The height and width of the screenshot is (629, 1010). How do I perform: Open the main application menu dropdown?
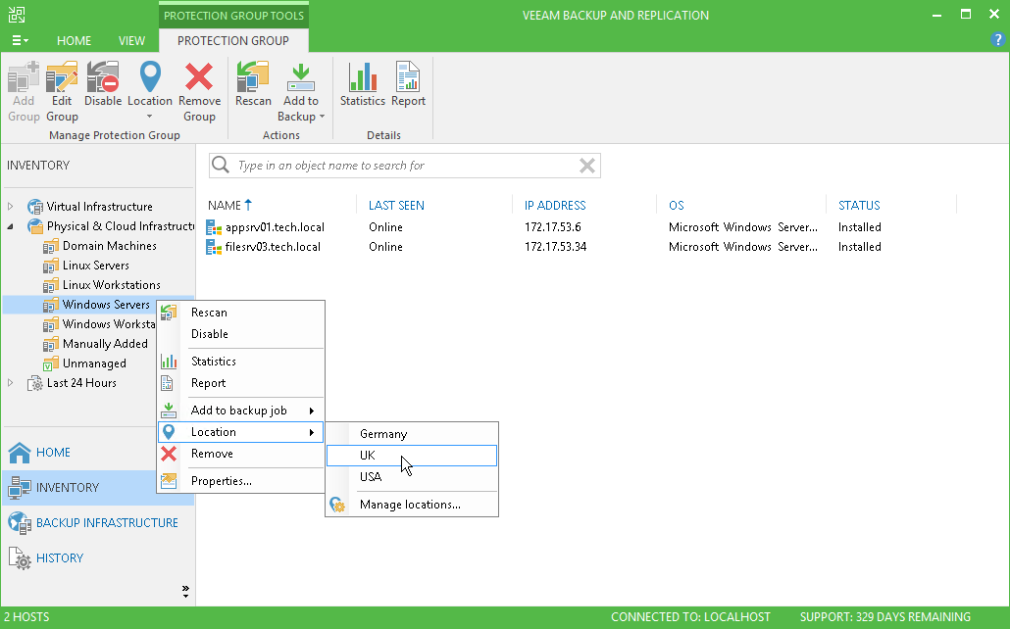point(20,40)
